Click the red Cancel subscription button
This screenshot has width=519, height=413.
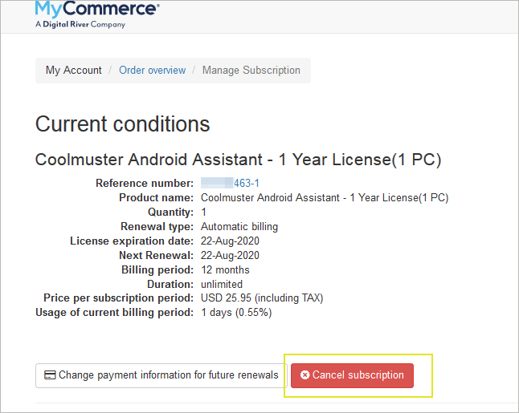(x=352, y=375)
